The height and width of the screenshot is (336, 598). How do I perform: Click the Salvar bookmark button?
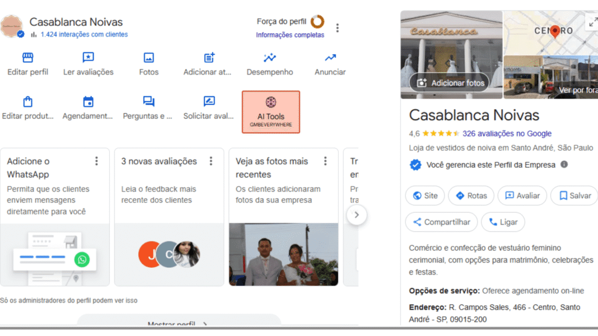coord(575,195)
